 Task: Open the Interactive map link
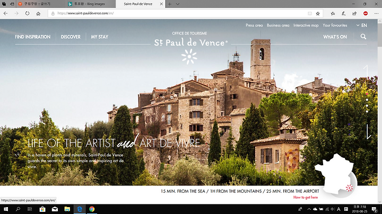306,25
